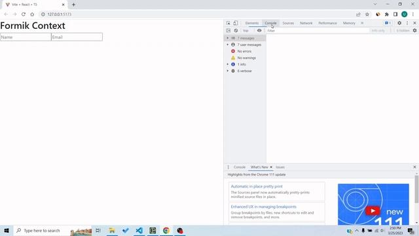
Task: Clear the console with the clear icon
Action: [x=236, y=31]
